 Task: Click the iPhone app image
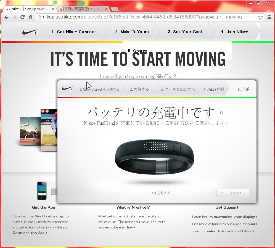pos(42,191)
